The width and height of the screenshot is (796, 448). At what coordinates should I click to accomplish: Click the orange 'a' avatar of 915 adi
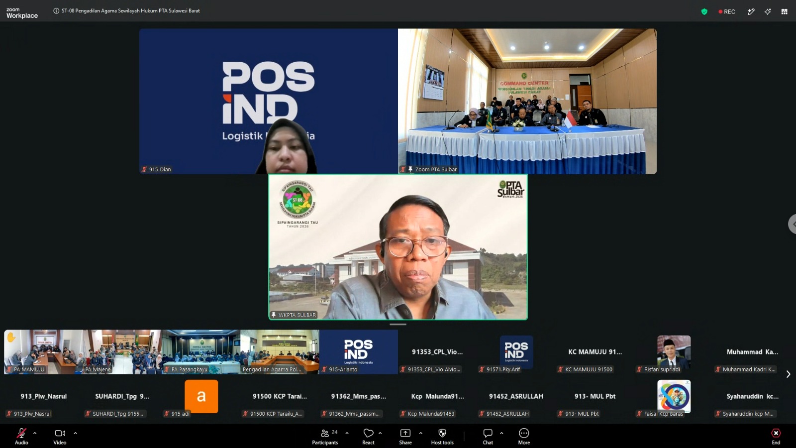tap(201, 396)
